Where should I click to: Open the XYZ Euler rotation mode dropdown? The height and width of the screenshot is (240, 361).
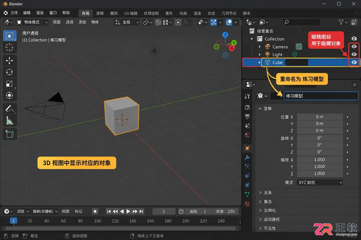click(x=320, y=182)
